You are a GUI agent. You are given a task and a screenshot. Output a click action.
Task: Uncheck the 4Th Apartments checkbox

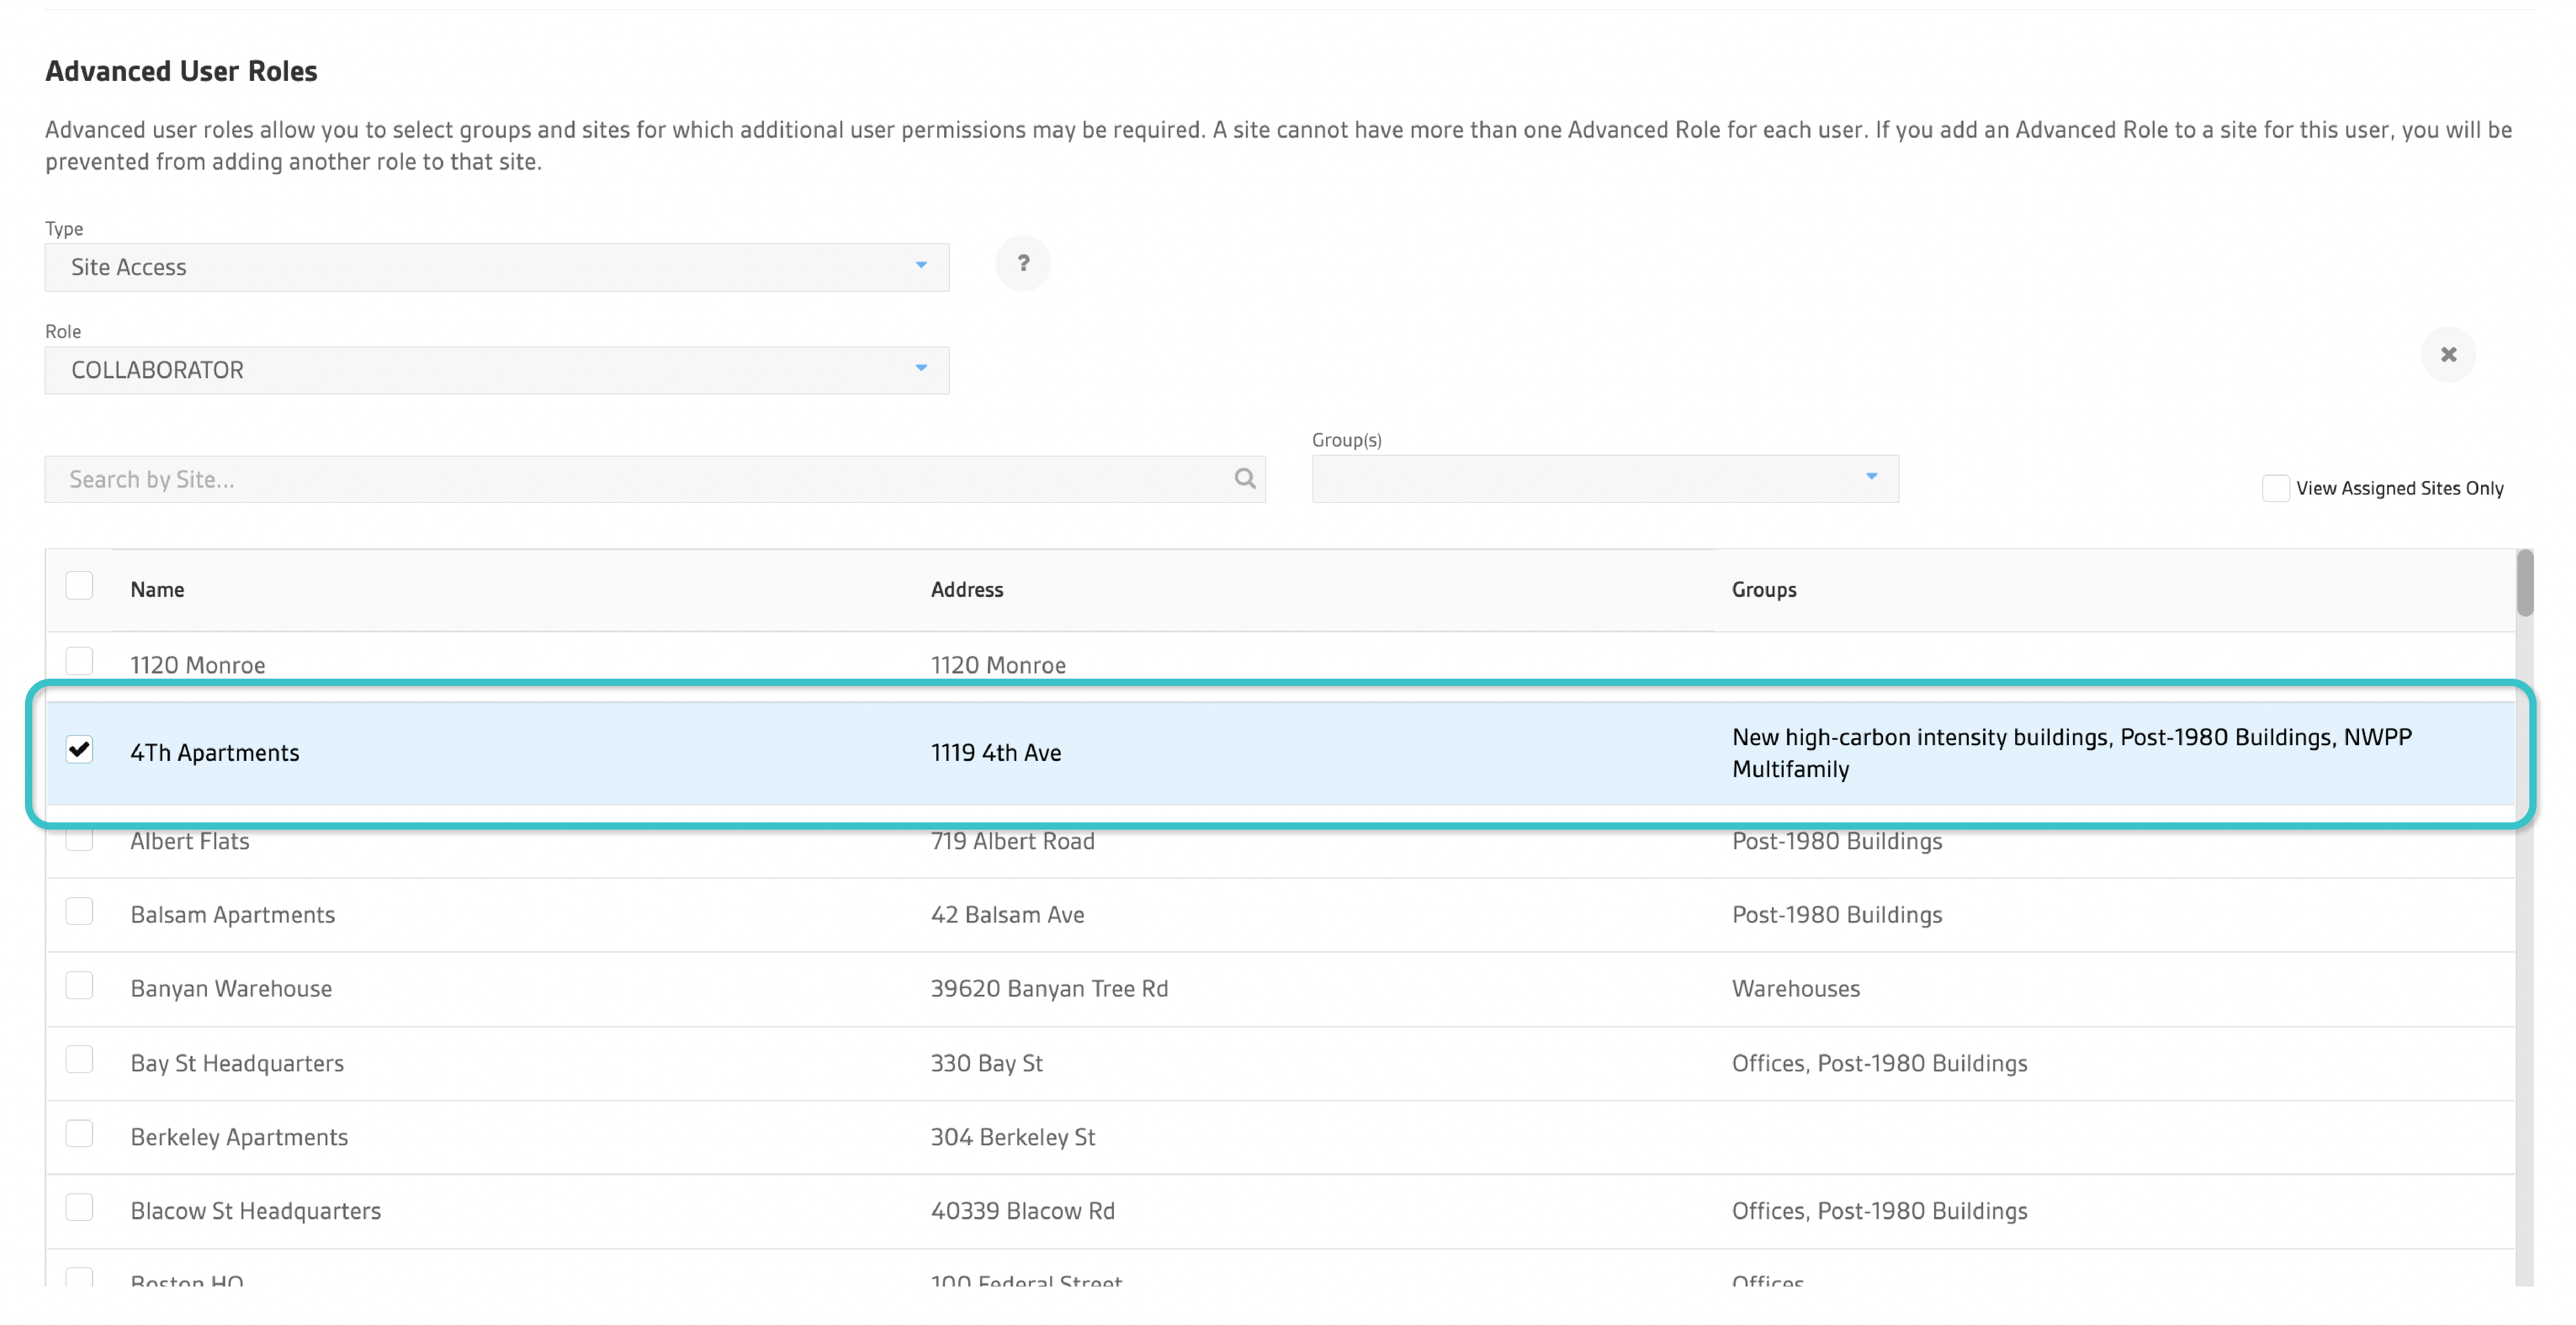point(79,750)
